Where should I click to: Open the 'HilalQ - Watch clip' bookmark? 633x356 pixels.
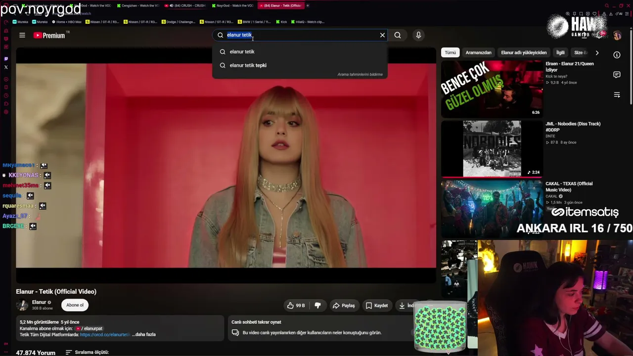coord(308,22)
